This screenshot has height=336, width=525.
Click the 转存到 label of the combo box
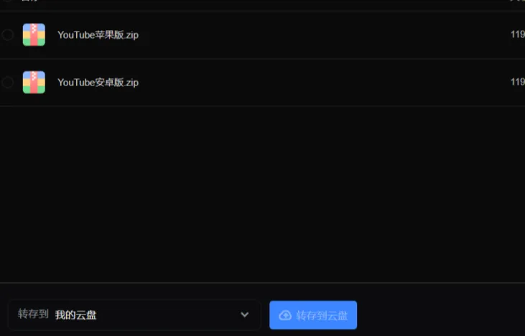pos(33,314)
